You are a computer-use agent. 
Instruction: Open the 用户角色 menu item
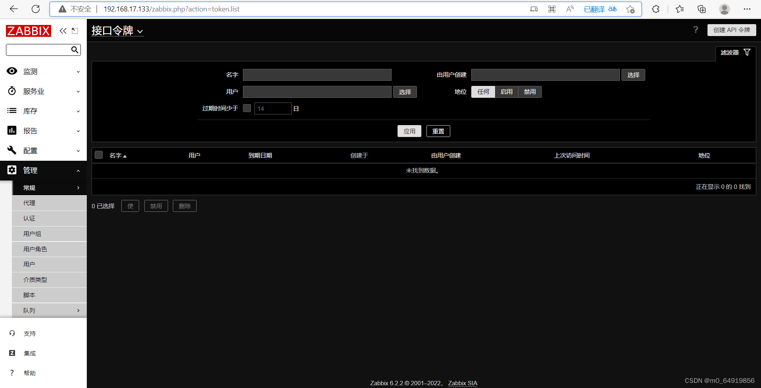(x=50, y=249)
